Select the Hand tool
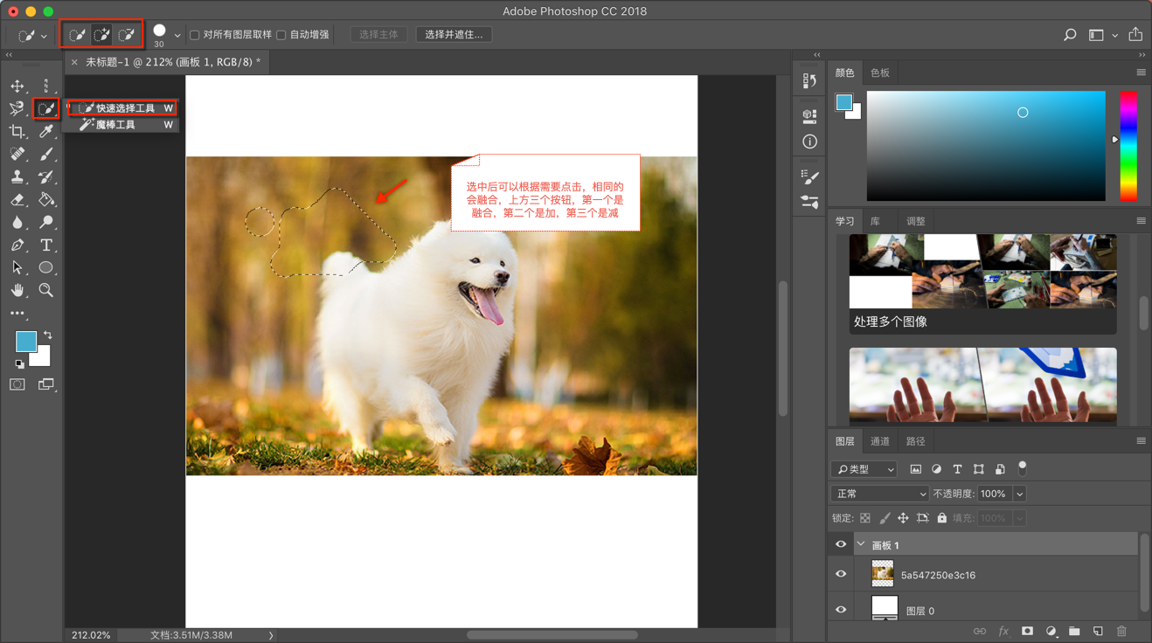 pyautogui.click(x=17, y=290)
